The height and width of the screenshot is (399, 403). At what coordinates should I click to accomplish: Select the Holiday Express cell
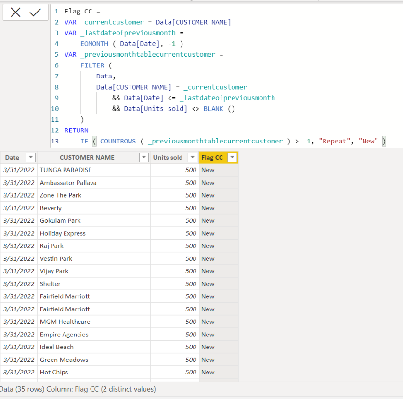tap(94, 233)
